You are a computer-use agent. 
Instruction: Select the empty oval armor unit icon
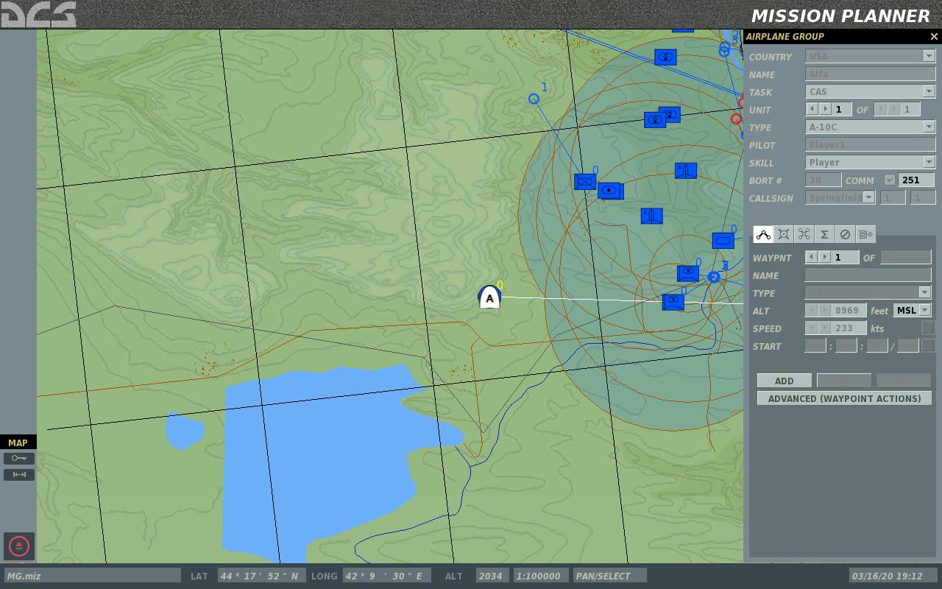point(723,241)
